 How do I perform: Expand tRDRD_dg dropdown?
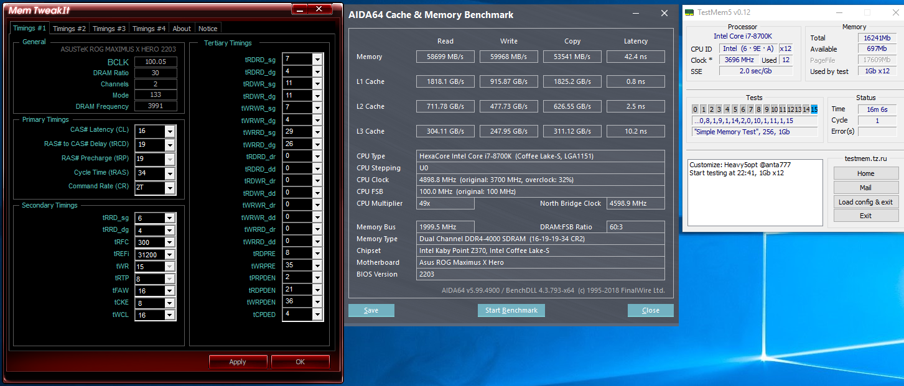pyautogui.click(x=317, y=71)
